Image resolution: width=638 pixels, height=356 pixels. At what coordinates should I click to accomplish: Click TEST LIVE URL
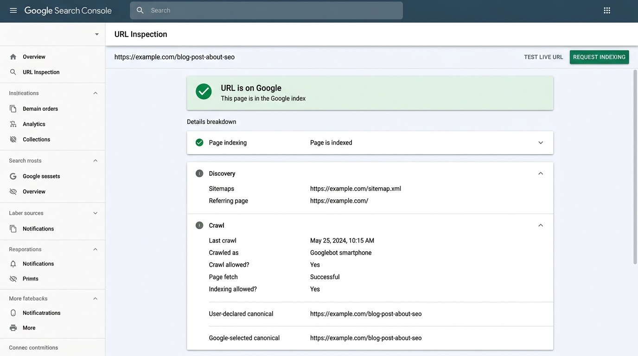tap(543, 57)
